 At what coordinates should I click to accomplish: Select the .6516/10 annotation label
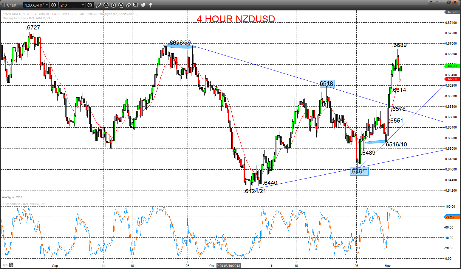pos(396,144)
